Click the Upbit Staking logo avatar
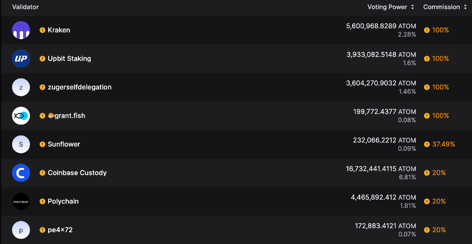The height and width of the screenshot is (244, 472). pos(21,59)
